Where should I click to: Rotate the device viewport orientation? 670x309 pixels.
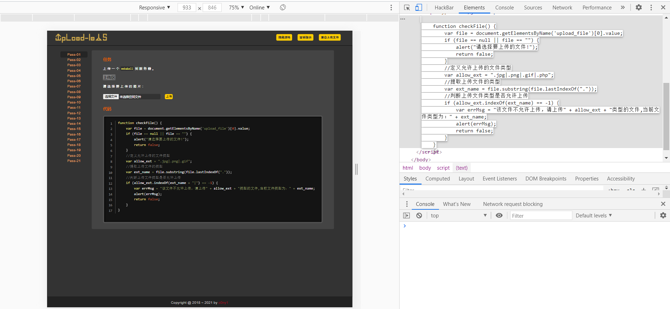pyautogui.click(x=283, y=7)
